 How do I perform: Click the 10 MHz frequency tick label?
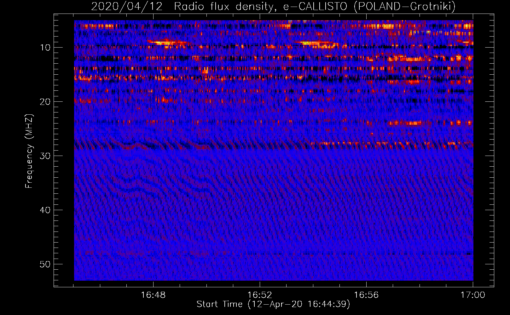point(45,48)
